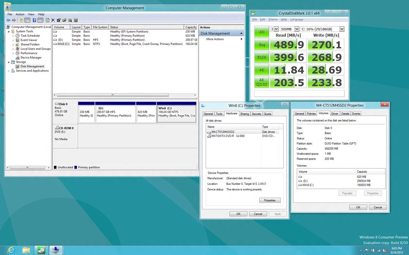Open Device Manager in the tree
The image size is (409, 255).
click(31, 57)
